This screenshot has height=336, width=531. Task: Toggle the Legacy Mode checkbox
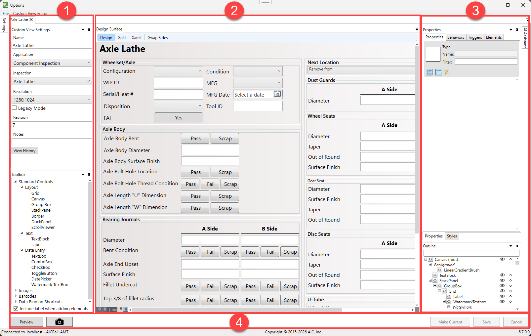14,108
